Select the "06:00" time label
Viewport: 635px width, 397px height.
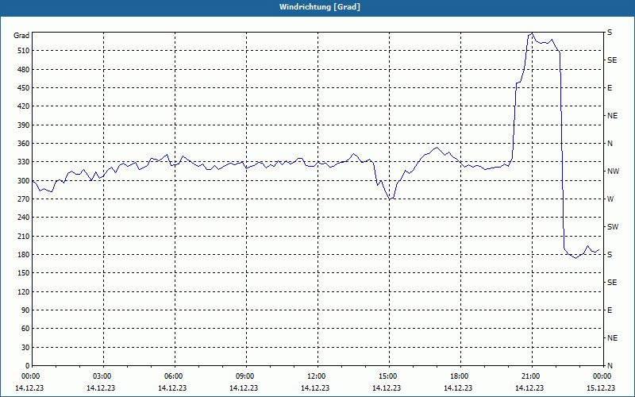point(175,376)
